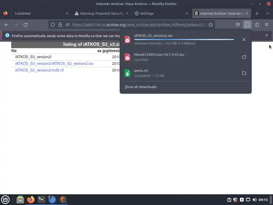Viewport: 273px width, 205px height.
Task: Click the 'file' column header
Action: (14, 51)
